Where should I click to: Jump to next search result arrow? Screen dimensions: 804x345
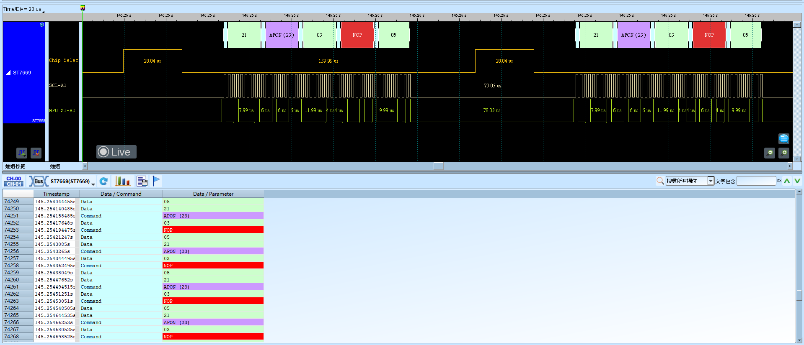797,181
